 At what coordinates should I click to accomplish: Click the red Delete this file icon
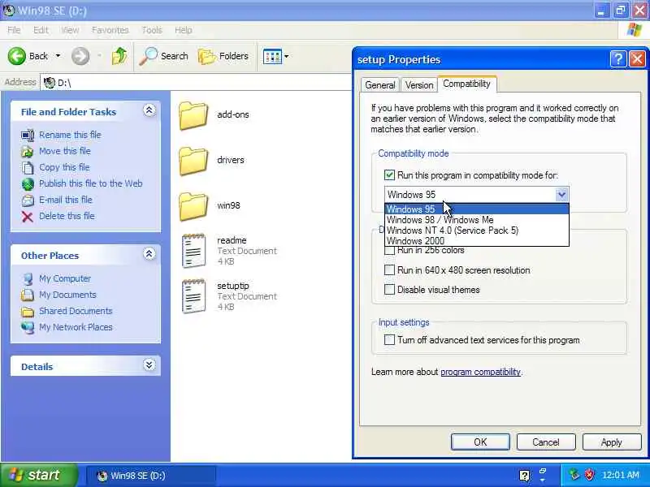pos(28,217)
